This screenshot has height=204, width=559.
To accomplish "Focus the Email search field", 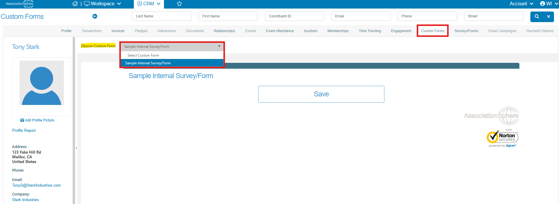I will pyautogui.click(x=361, y=16).
